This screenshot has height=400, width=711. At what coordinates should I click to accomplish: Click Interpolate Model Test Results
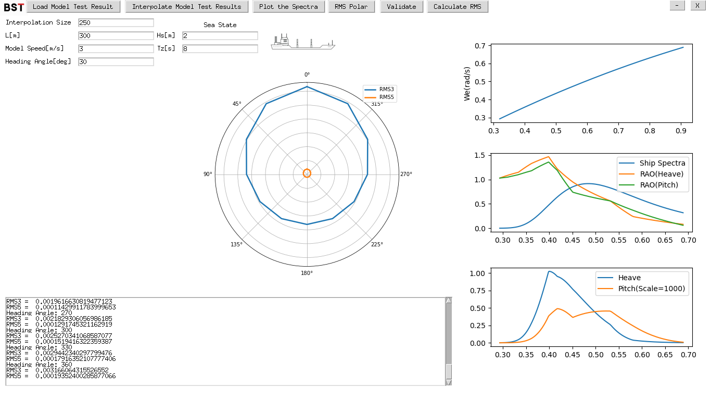click(x=186, y=7)
